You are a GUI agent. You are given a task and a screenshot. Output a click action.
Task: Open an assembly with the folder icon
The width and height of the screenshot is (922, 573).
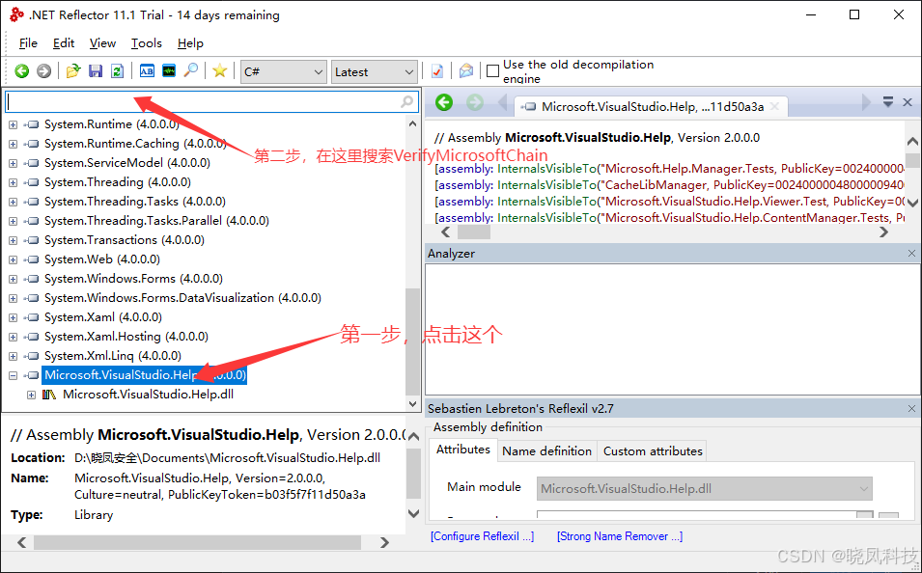(x=73, y=71)
